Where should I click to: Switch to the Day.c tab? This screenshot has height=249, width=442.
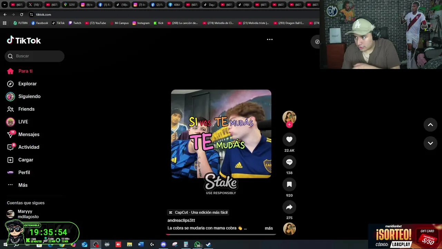coord(210,5)
